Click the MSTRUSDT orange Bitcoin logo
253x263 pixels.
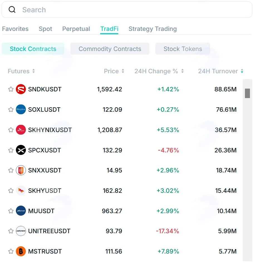tap(21, 251)
